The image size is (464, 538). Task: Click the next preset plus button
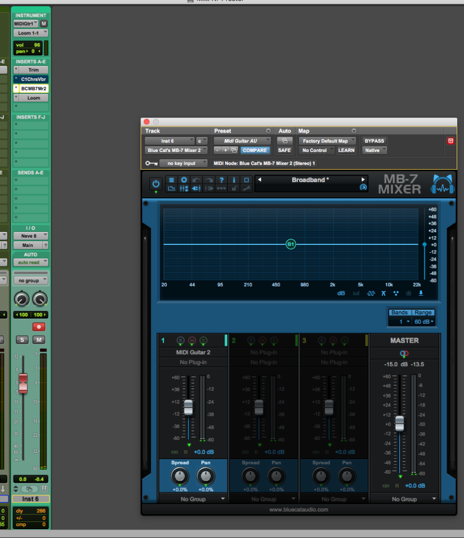(x=226, y=150)
